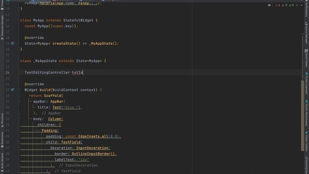Click the yellow warnings count indicator
Image resolution: width=309 pixels, height=174 pixels.
[x=285, y=5]
